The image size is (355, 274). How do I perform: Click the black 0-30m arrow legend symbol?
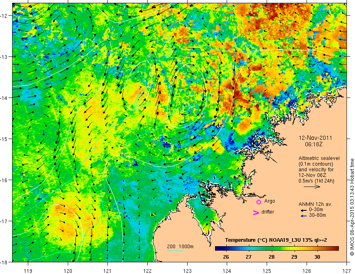(x=304, y=210)
